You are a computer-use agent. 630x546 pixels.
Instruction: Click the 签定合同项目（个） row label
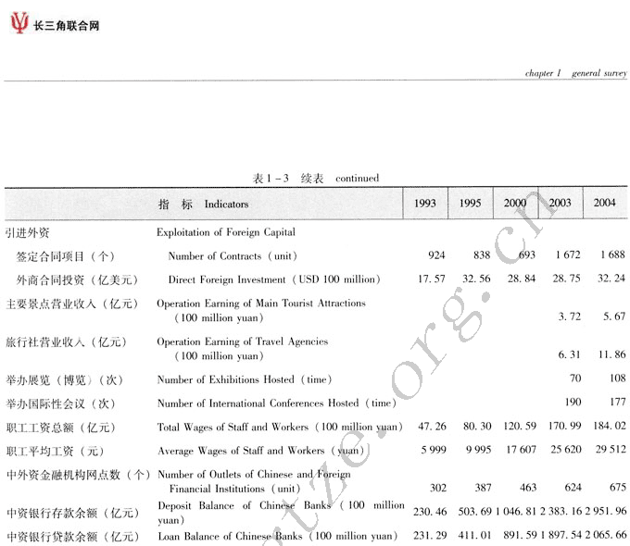coord(66,256)
